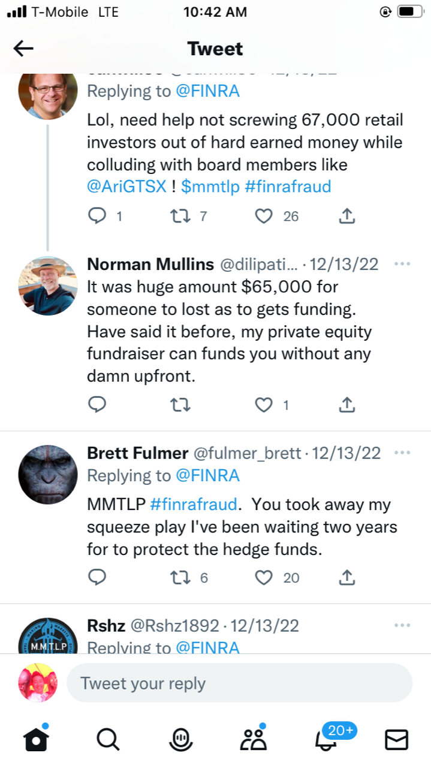Screen dimensions: 431x768
Task: Open Notifications with the 20+ badge
Action: point(325,739)
